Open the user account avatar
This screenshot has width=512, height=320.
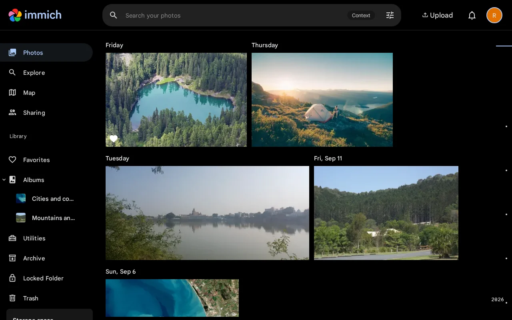tap(494, 15)
